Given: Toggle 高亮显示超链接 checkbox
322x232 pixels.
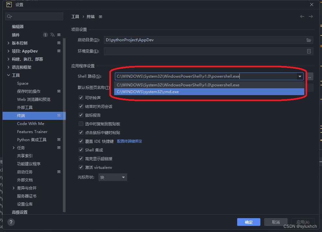Looking at the screenshot, I should [x=81, y=159].
